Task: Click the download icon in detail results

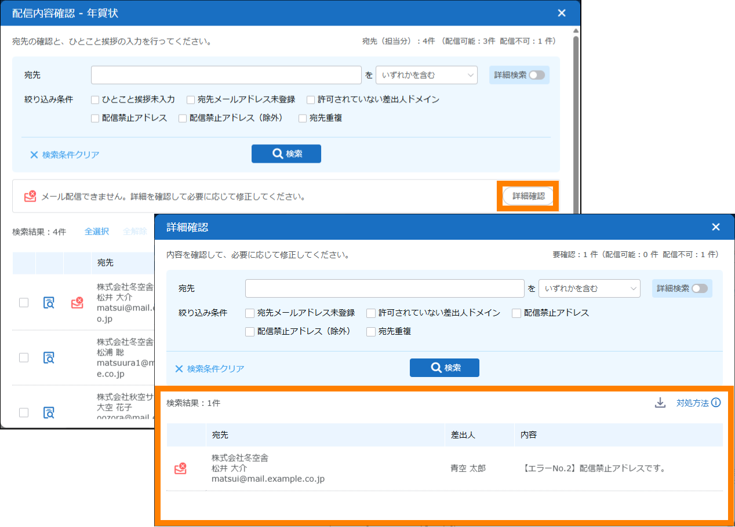Action: click(660, 403)
